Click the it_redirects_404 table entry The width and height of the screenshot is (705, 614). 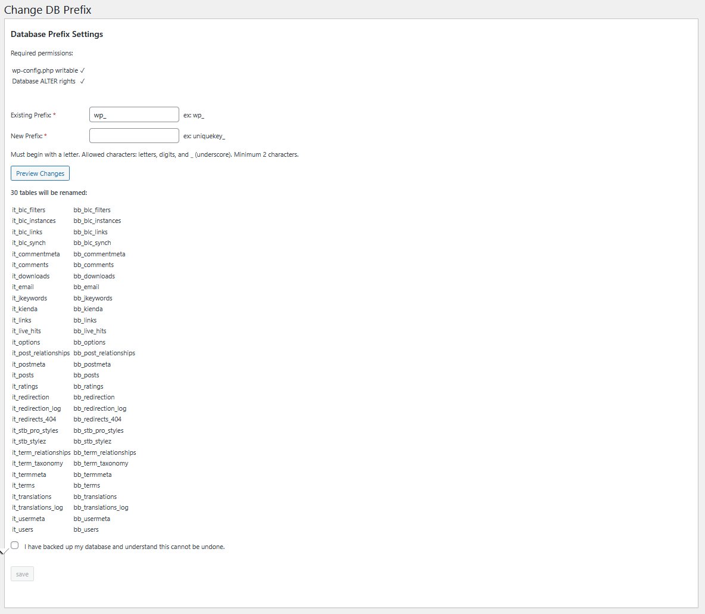tap(34, 419)
